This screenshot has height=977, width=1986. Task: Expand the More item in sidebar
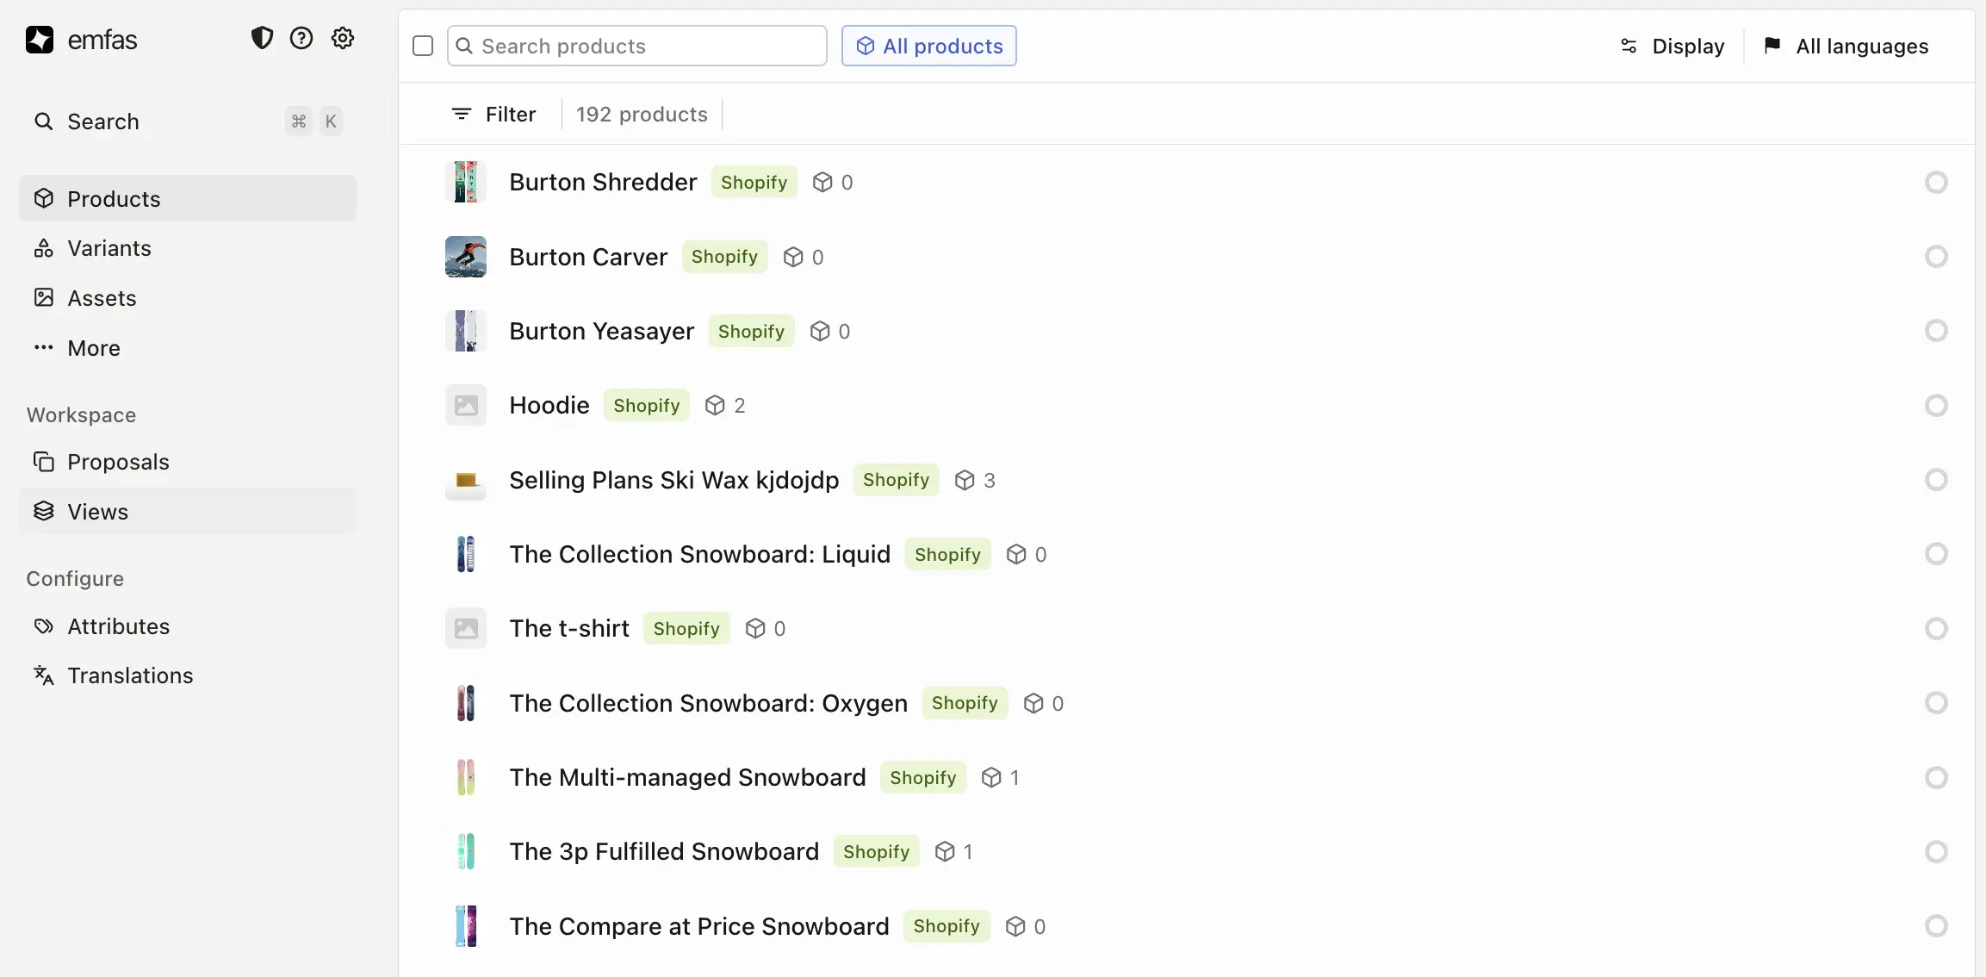(93, 348)
